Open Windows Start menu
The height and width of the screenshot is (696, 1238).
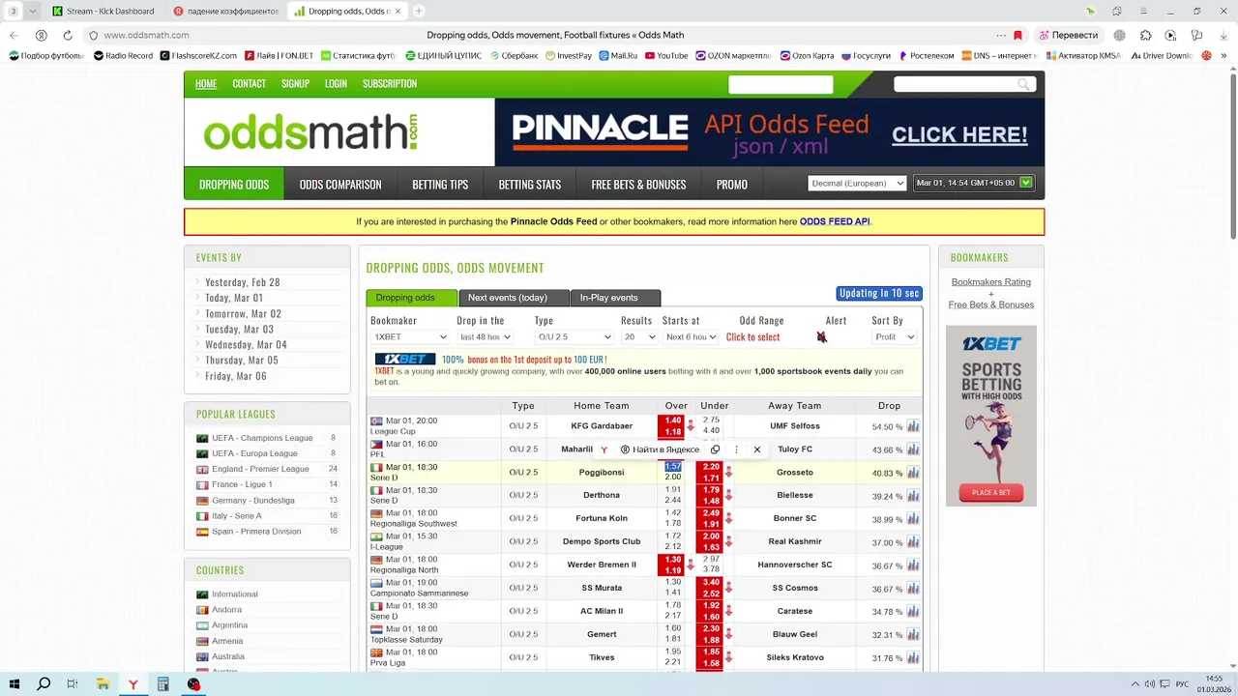coord(15,683)
